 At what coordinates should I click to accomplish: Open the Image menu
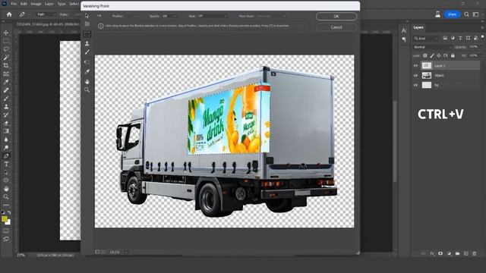[x=36, y=4]
